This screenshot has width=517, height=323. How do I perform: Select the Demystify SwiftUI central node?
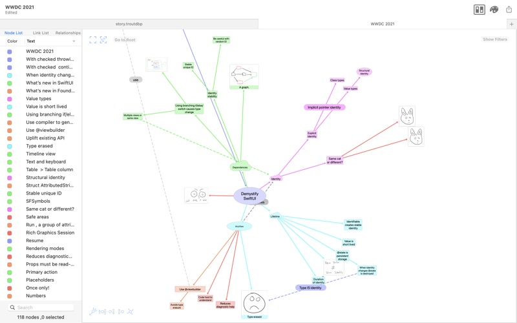249,196
